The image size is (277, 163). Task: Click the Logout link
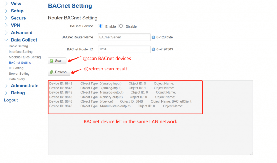[11, 100]
